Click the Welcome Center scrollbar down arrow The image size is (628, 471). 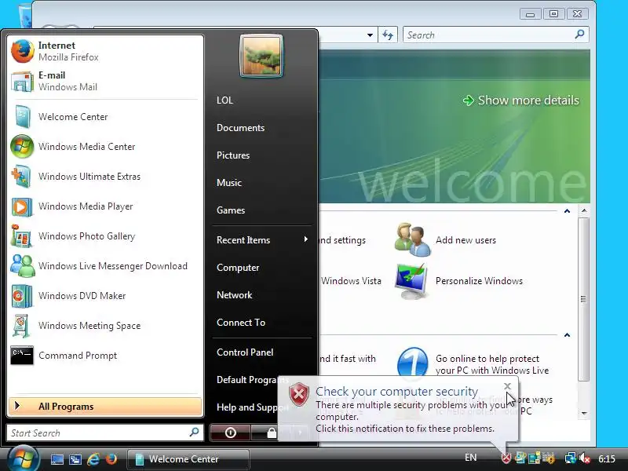(584, 413)
